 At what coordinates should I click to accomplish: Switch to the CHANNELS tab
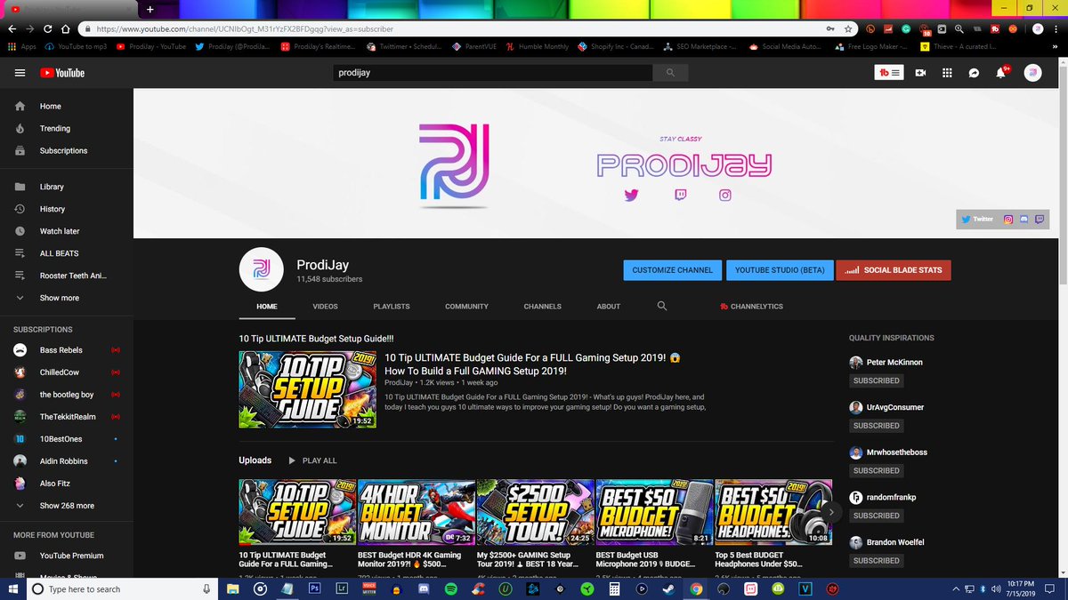point(542,306)
